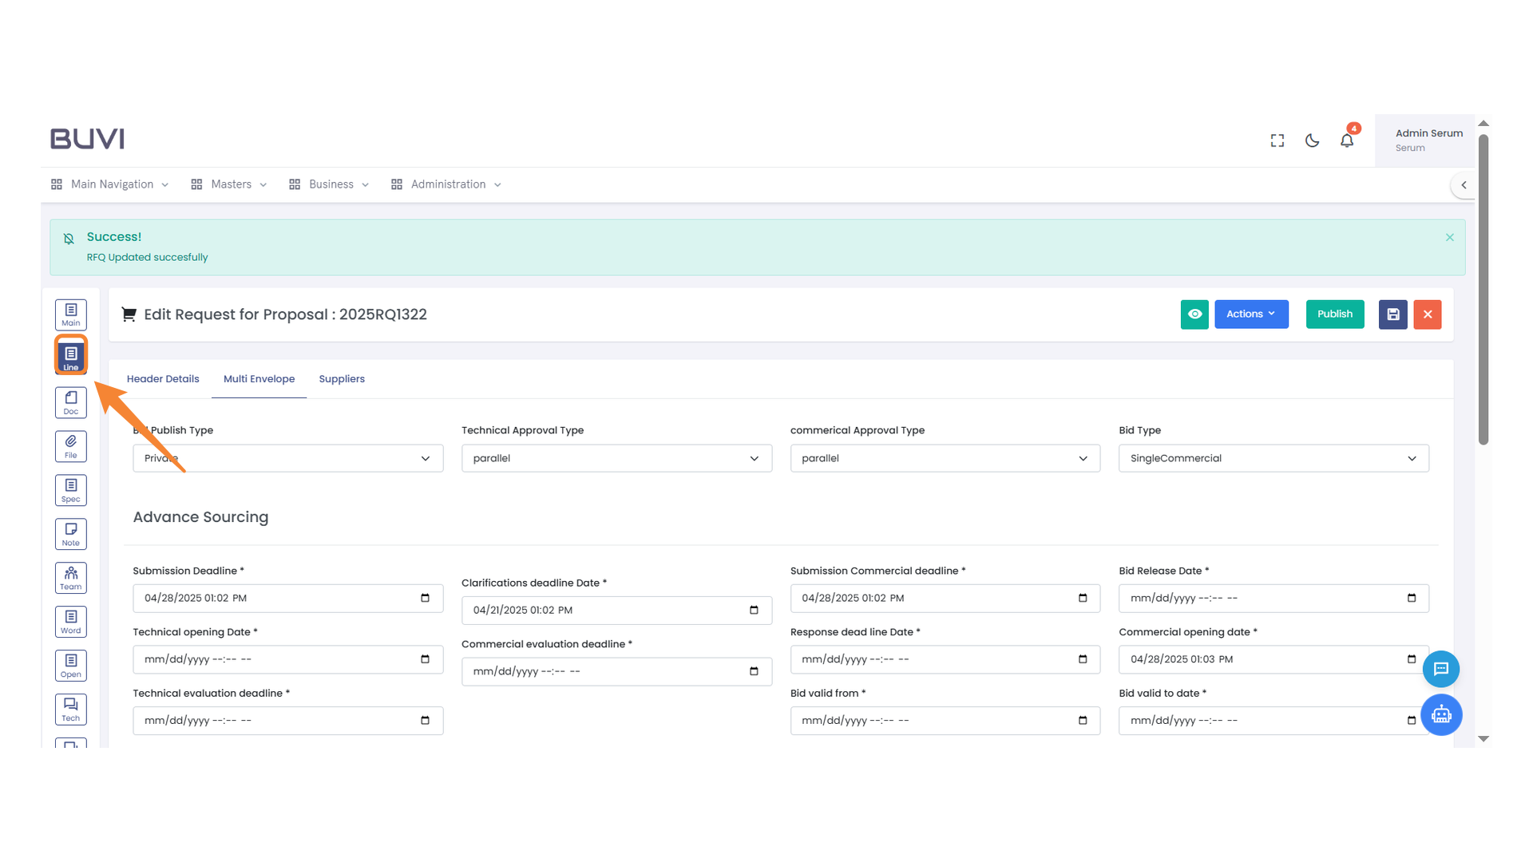1533x862 pixels.
Task: Open the Actions dropdown button
Action: (1251, 314)
